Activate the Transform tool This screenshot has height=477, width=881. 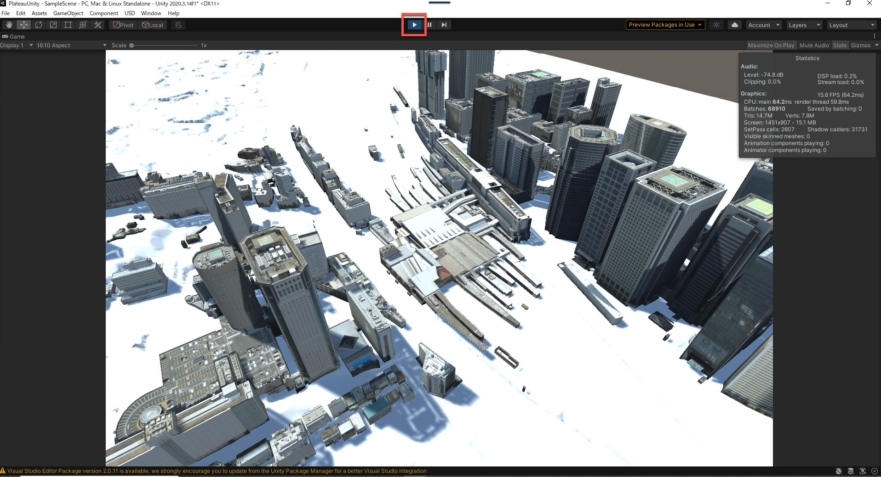(x=83, y=25)
